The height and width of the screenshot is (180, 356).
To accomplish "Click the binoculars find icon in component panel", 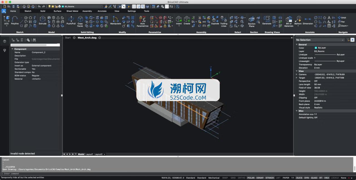I will [34, 40].
